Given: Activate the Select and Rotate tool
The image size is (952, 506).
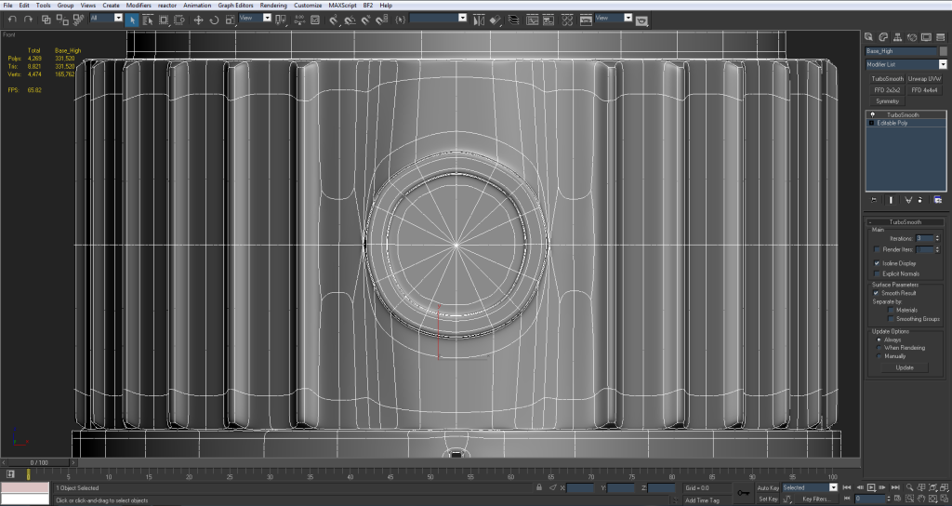Looking at the screenshot, I should [213, 19].
